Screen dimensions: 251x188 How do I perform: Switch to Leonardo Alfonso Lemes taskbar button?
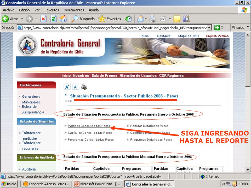(x=47, y=184)
